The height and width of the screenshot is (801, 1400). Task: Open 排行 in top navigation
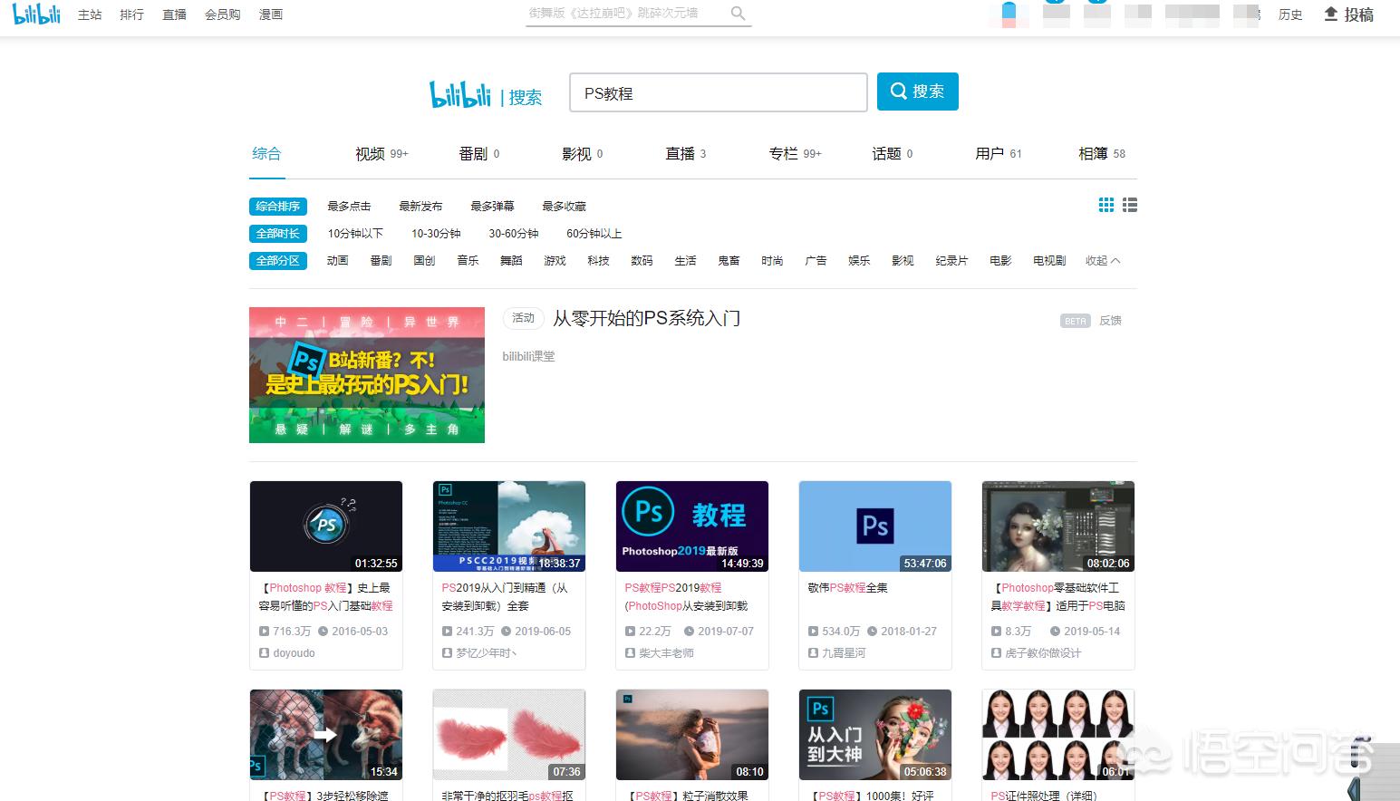[131, 14]
